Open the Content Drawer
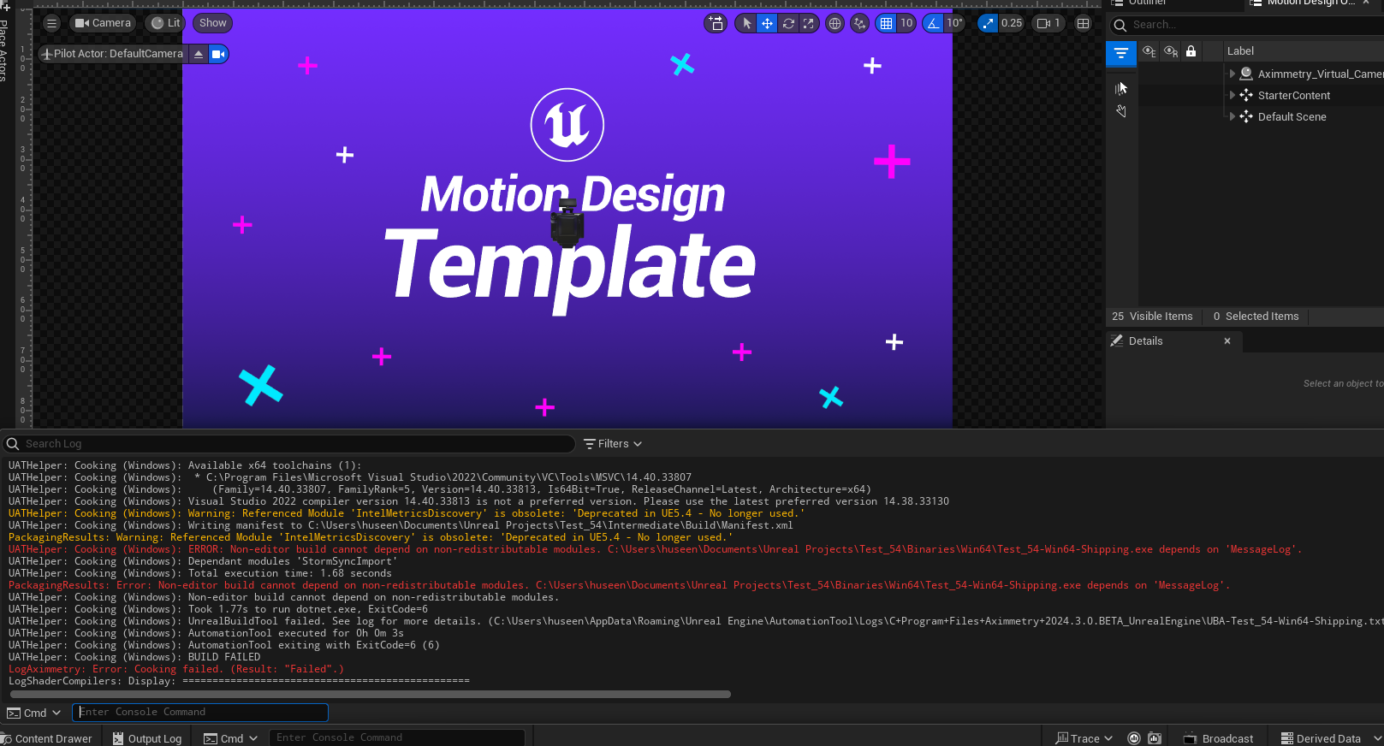Viewport: 1384px width, 746px height. pyautogui.click(x=47, y=738)
